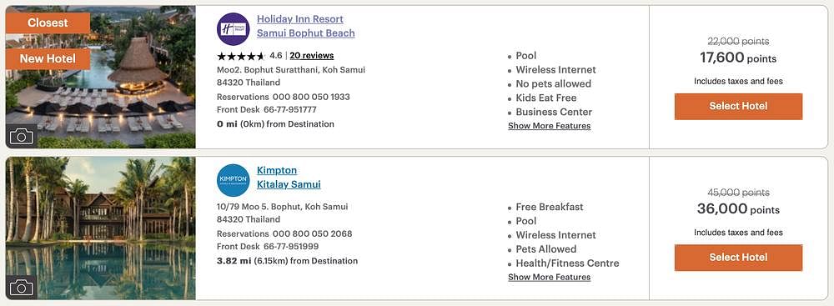Click the Holiday Inn Resort brand logo
Viewport: 834px width, 306px height.
click(233, 28)
